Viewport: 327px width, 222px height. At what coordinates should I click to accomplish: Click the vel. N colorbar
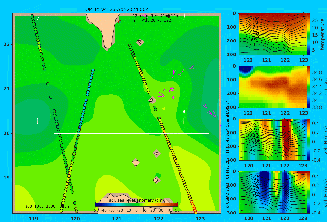pos(309,139)
